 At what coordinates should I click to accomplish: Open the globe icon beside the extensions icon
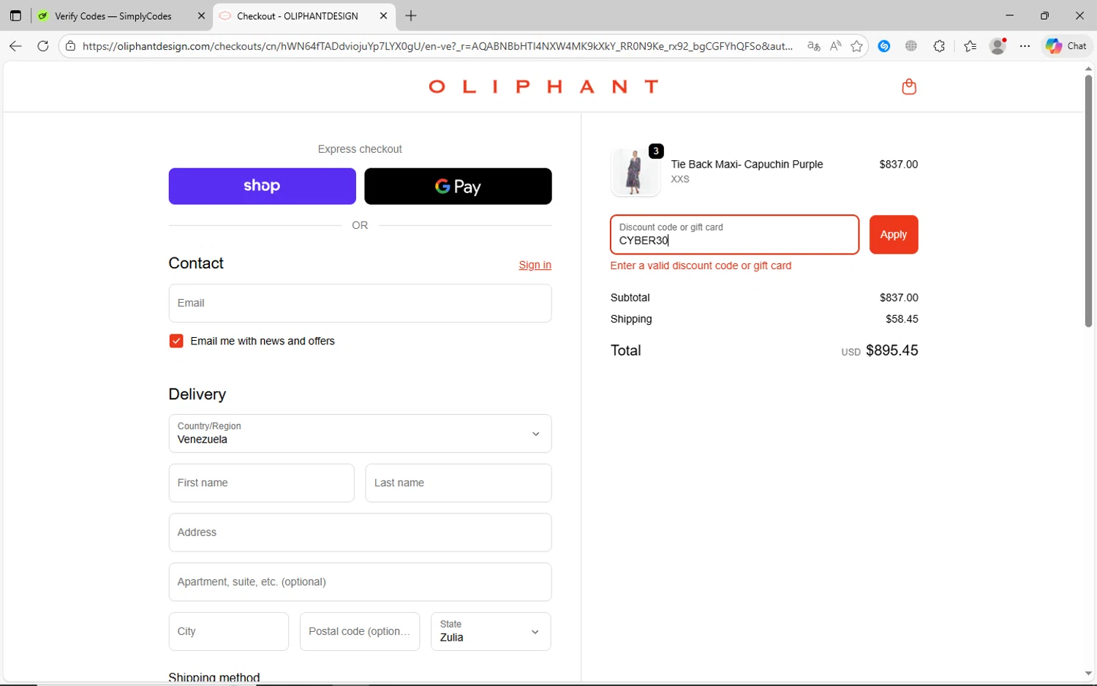pos(911,46)
